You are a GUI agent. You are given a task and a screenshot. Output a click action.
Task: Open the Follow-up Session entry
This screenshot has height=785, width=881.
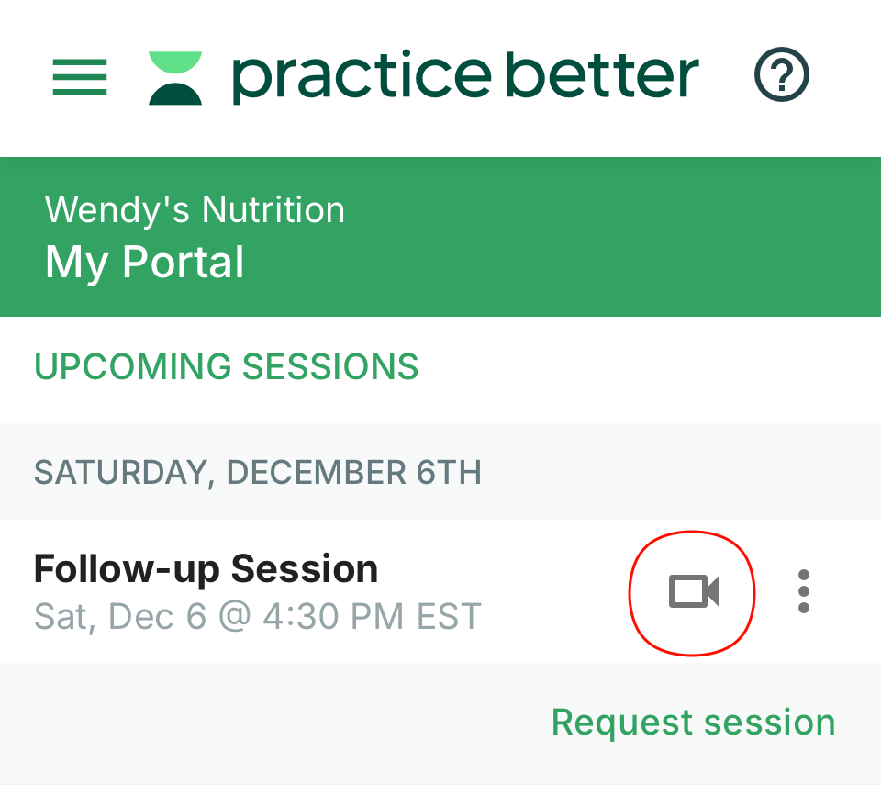[x=205, y=568]
